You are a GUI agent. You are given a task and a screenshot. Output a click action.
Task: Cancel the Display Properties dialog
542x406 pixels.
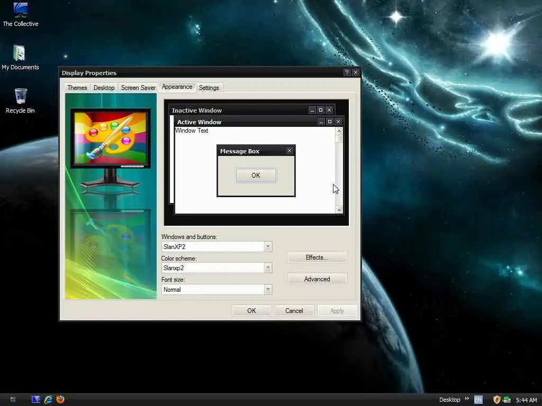pos(294,311)
